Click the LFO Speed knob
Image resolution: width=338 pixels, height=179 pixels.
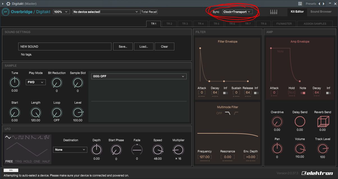click(x=158, y=150)
